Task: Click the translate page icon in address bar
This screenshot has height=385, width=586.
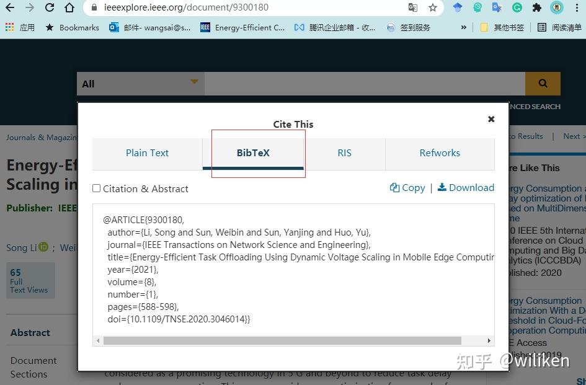Action: (x=412, y=7)
